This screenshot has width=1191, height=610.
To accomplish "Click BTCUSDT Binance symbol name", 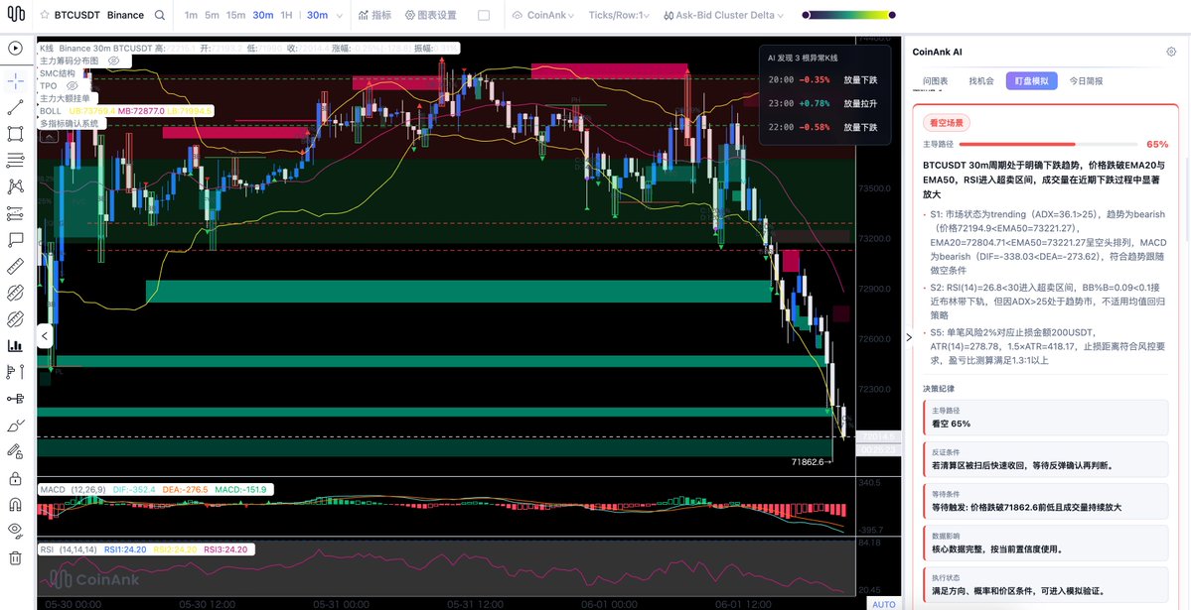I will (98, 15).
